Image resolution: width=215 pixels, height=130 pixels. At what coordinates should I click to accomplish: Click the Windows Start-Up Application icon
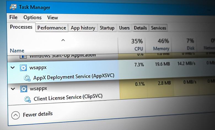[23, 56]
